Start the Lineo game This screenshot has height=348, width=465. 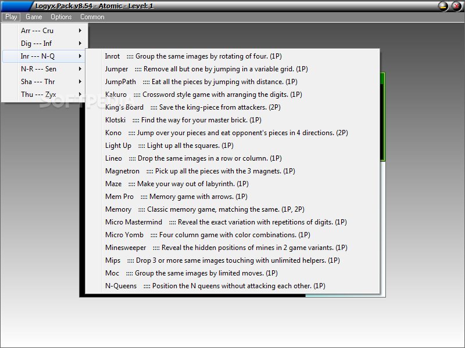click(233, 158)
